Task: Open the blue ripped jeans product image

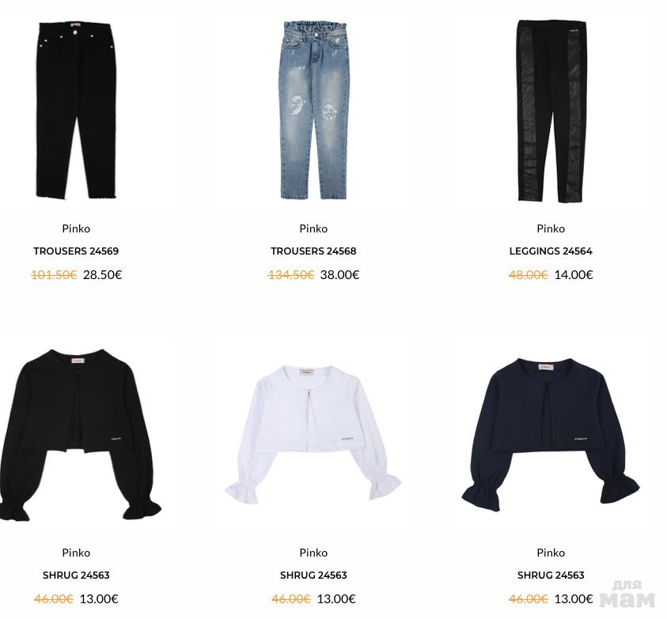Action: [313, 111]
